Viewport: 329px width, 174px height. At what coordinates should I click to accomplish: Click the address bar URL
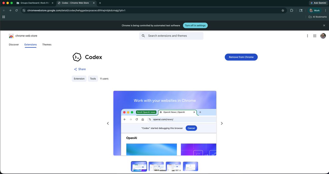(76, 10)
